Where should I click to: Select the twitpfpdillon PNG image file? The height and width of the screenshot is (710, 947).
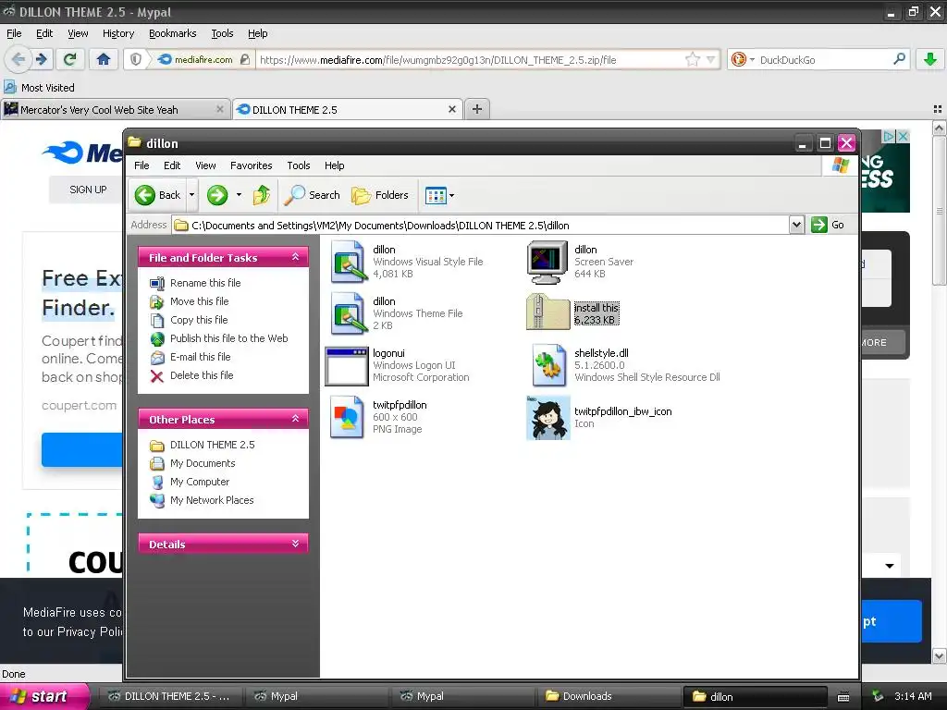(347, 417)
